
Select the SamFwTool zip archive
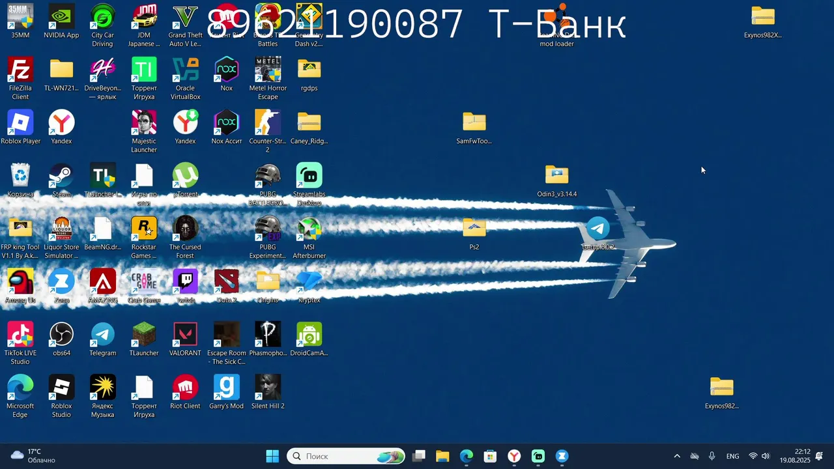point(474,122)
